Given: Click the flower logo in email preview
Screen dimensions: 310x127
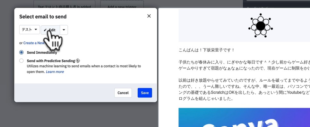Looking at the screenshot, I should (260, 26).
